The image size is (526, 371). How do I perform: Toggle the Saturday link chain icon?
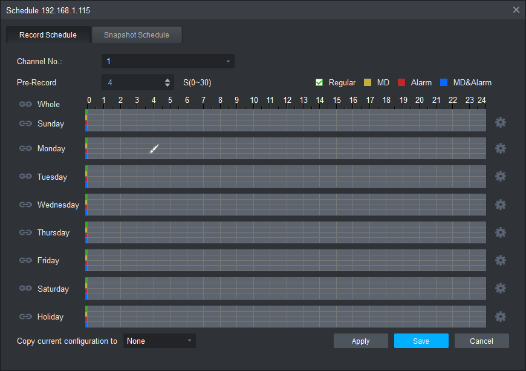[25, 289]
